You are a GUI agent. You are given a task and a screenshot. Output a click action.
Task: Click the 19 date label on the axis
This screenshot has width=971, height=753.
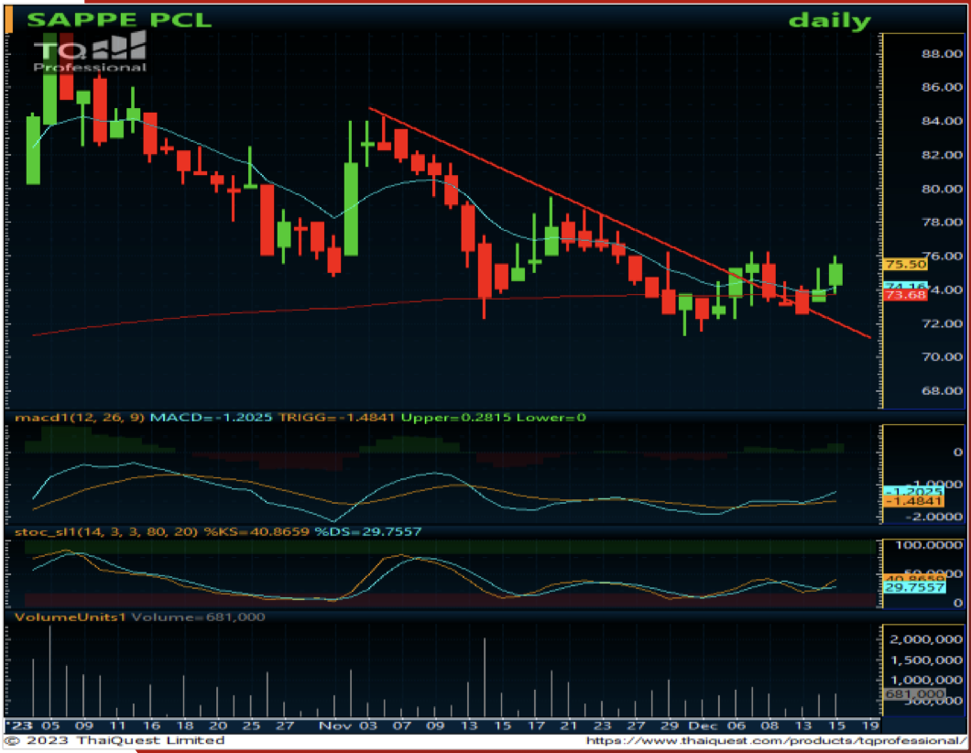point(870,726)
